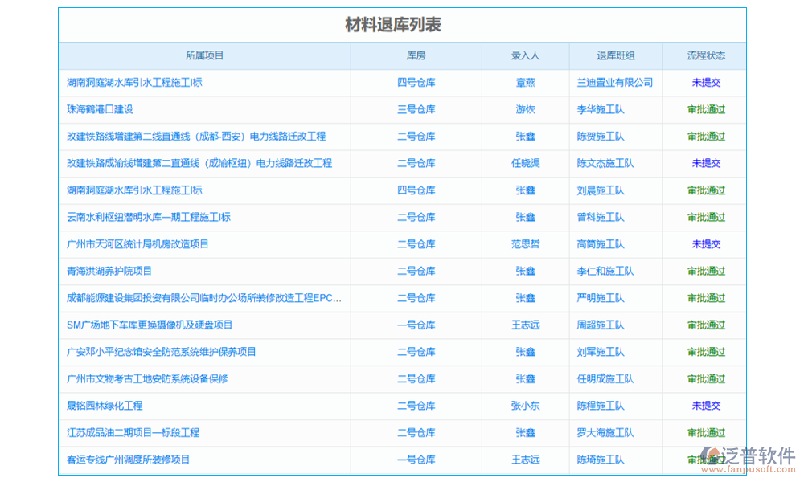The width and height of the screenshot is (804, 482).
Task: Select the 二号仓库 warehouse entry
Action: [416, 137]
